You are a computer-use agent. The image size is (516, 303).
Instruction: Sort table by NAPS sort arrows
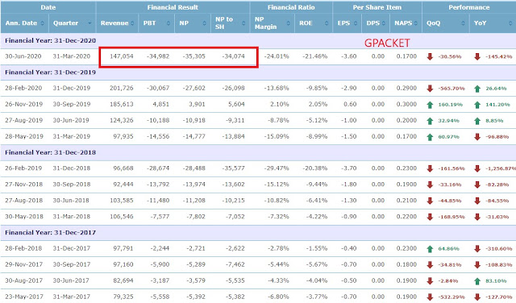point(416,23)
